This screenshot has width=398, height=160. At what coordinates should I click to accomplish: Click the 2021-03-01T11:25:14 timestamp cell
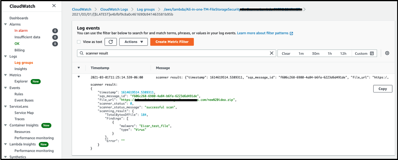(117, 77)
